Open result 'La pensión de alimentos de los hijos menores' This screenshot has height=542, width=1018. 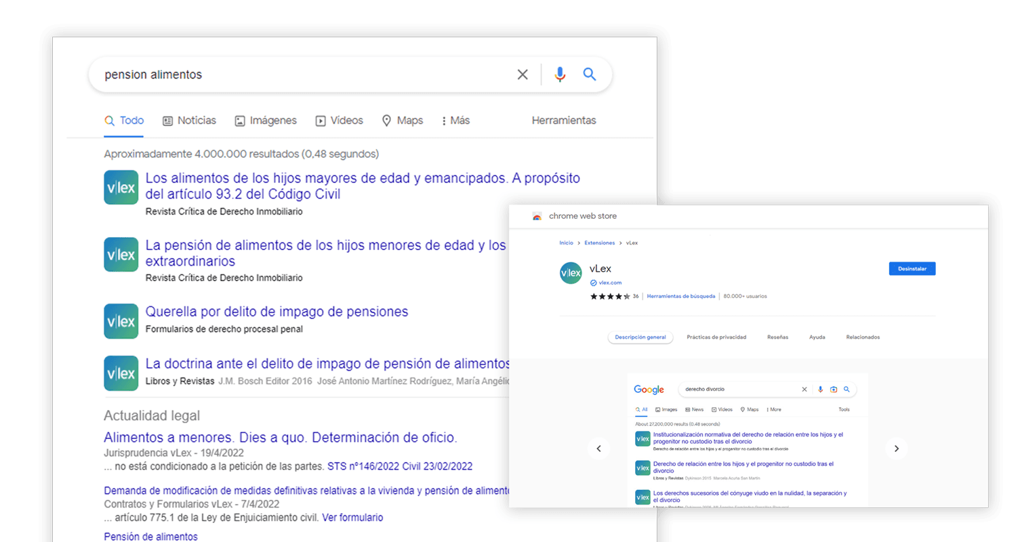click(x=326, y=253)
